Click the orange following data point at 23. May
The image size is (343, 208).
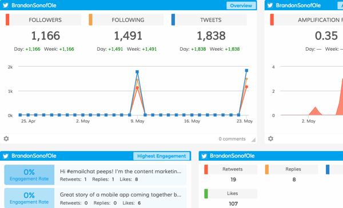coord(246,79)
